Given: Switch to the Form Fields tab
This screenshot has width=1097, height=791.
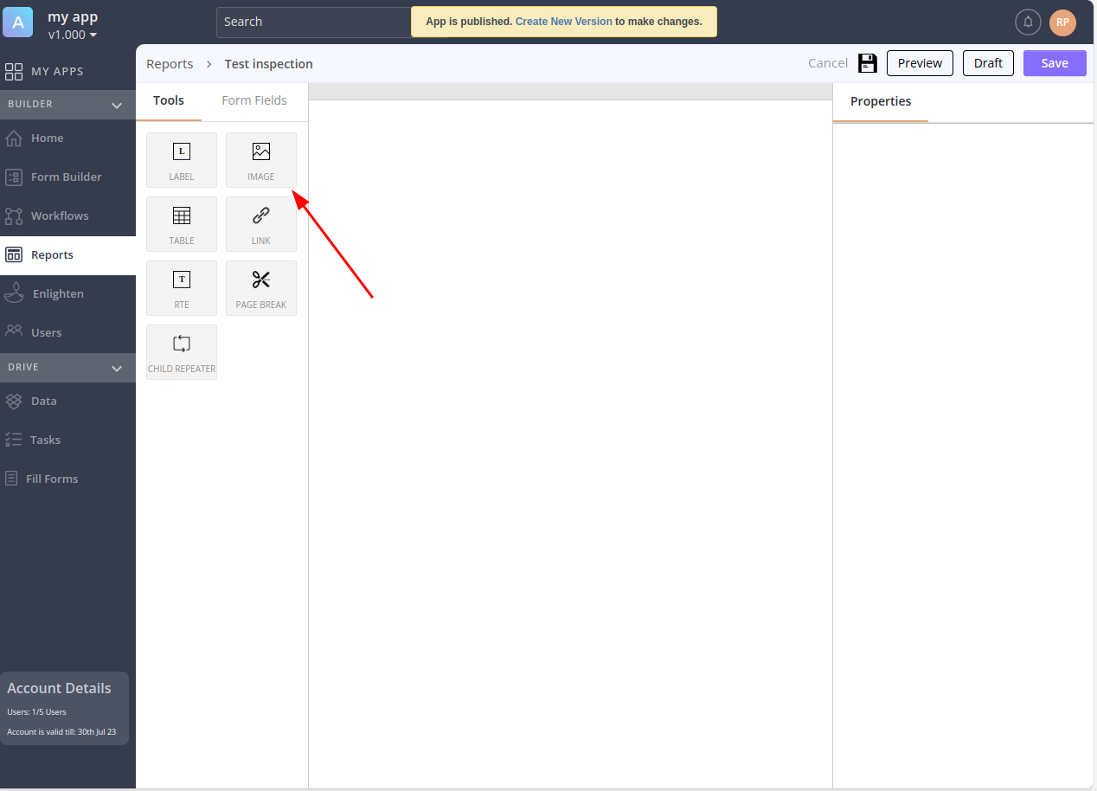Looking at the screenshot, I should (x=254, y=100).
